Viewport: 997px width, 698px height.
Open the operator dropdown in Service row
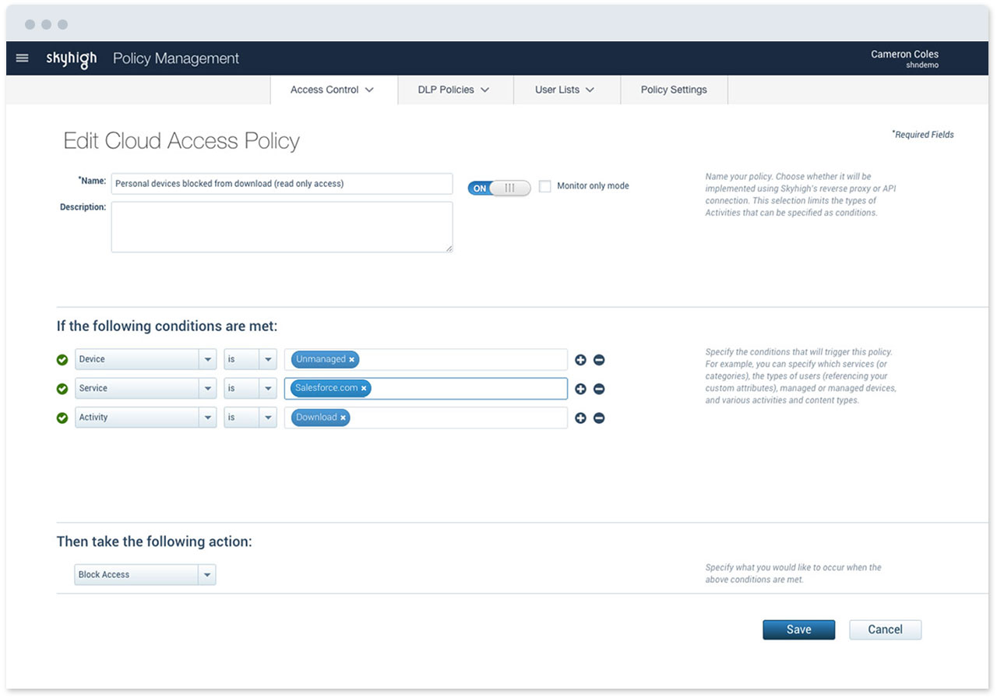250,388
